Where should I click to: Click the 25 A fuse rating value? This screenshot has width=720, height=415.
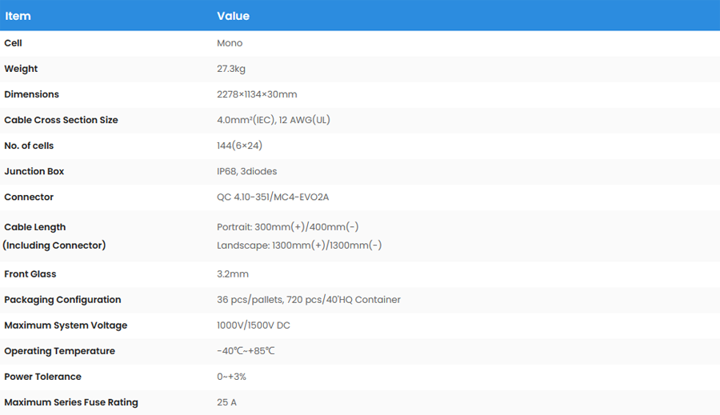coord(226,402)
